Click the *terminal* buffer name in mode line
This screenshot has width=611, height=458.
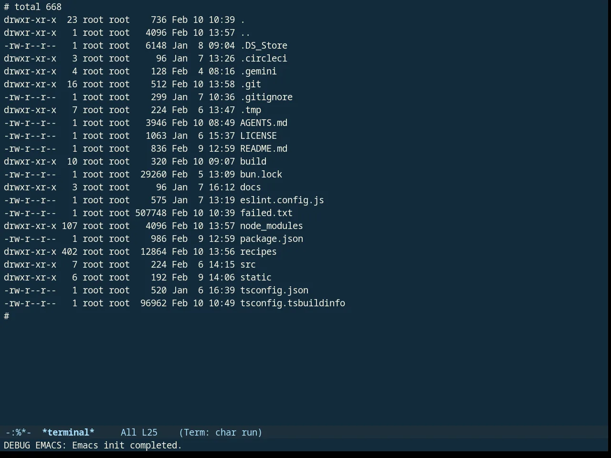(x=68, y=433)
